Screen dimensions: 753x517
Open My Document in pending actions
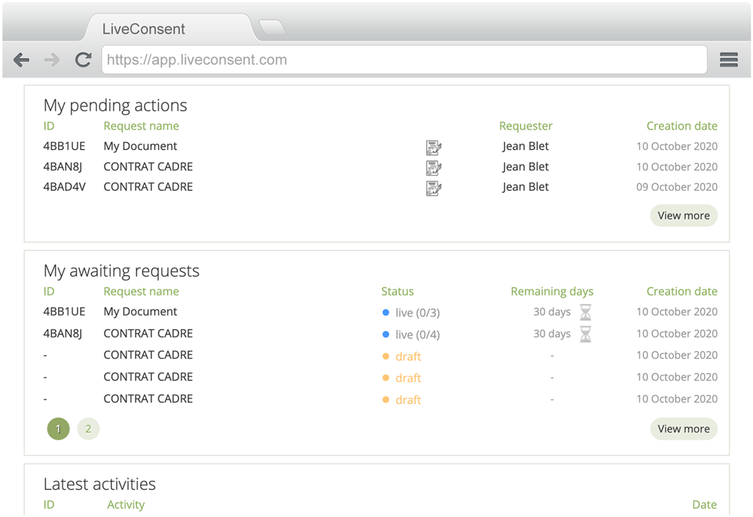tap(140, 146)
